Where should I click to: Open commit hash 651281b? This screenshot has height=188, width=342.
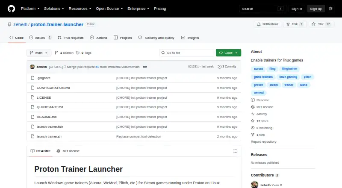click(194, 67)
